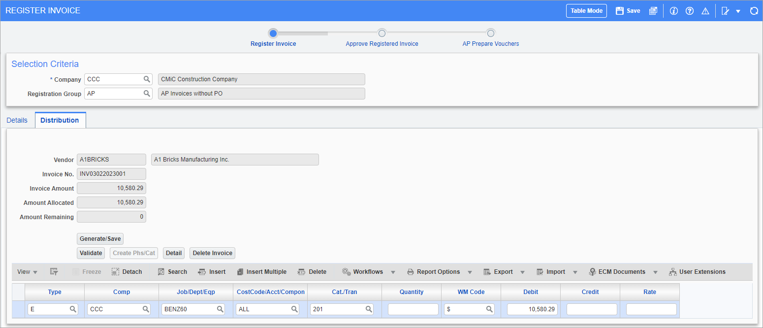Click the Generate/Save button
This screenshot has width=763, height=328.
point(100,238)
